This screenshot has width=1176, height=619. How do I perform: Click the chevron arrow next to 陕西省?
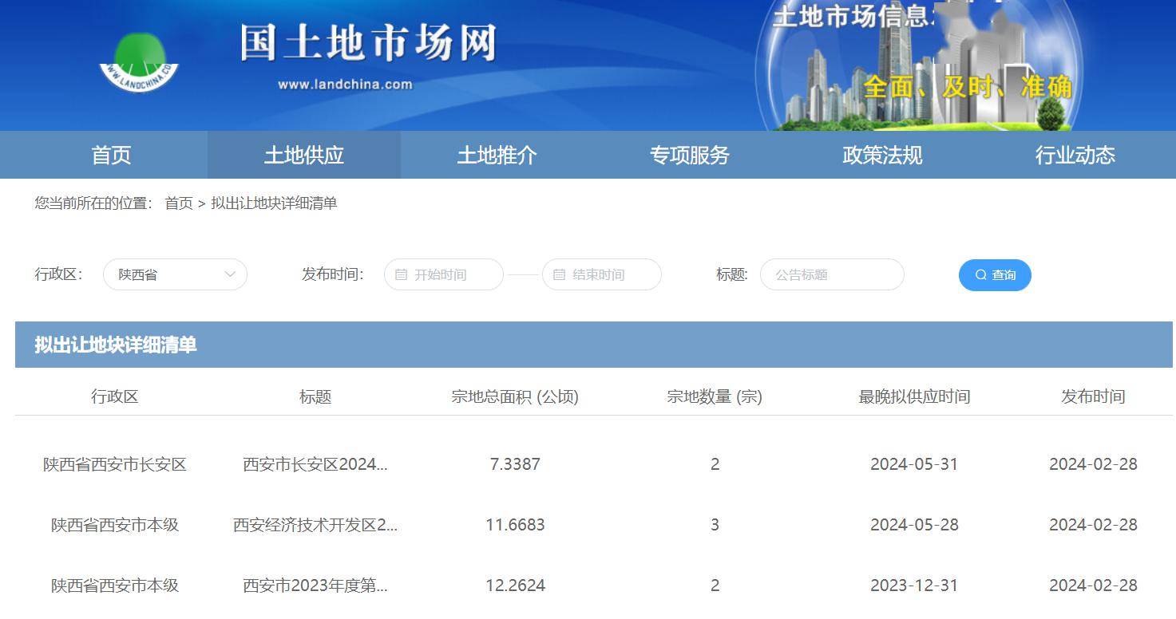232,274
